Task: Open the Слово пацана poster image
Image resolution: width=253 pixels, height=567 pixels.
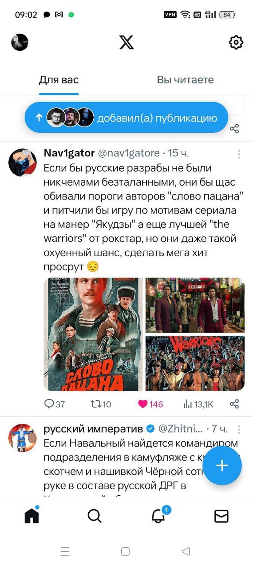Action: 93,334
